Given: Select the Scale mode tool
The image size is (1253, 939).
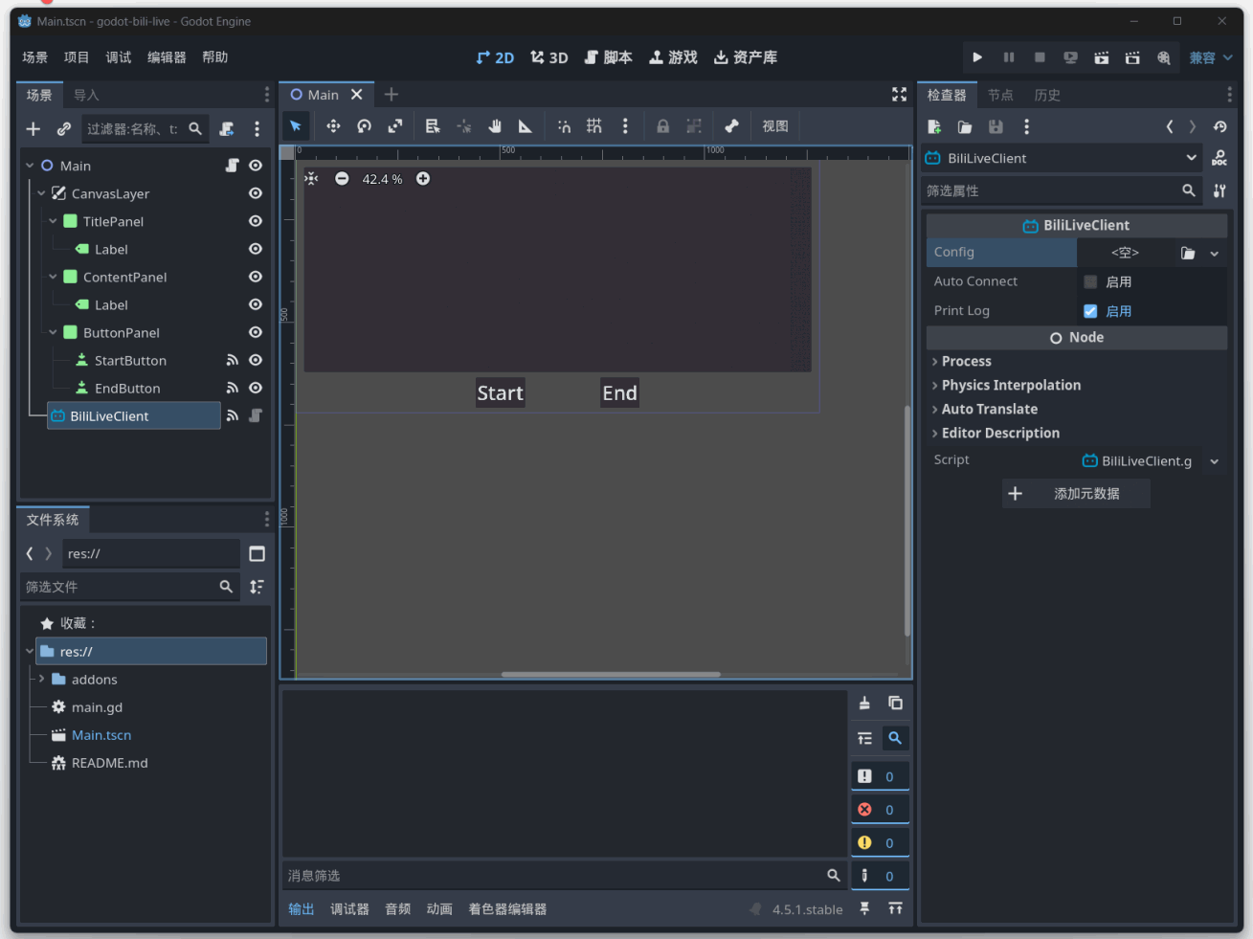Looking at the screenshot, I should pos(394,126).
